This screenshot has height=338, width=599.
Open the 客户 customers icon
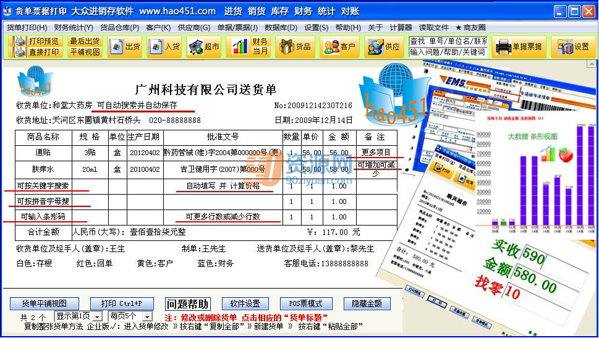pos(339,47)
